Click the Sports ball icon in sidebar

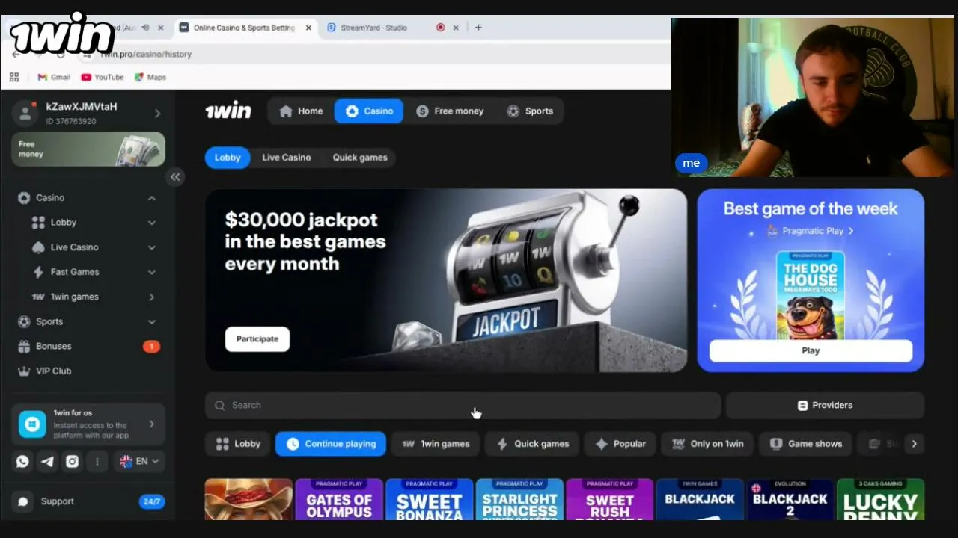click(x=24, y=321)
